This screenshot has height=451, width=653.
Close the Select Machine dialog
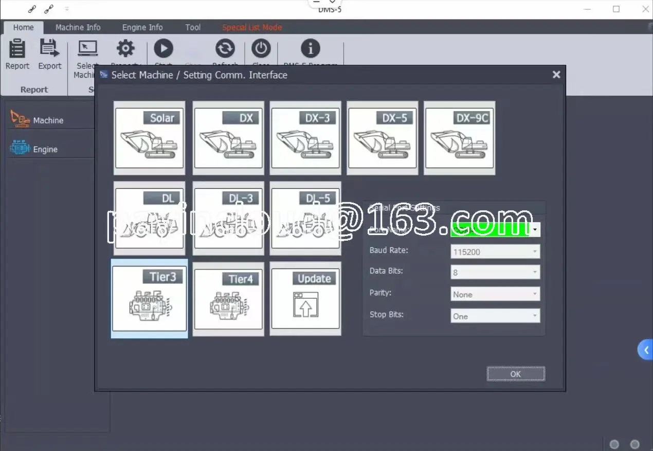tap(556, 75)
